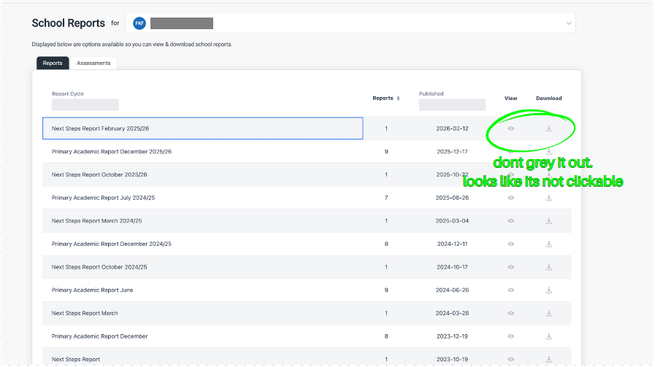This screenshot has height=367, width=655.
Task: Switch to the Assessments tab
Action: (x=93, y=63)
